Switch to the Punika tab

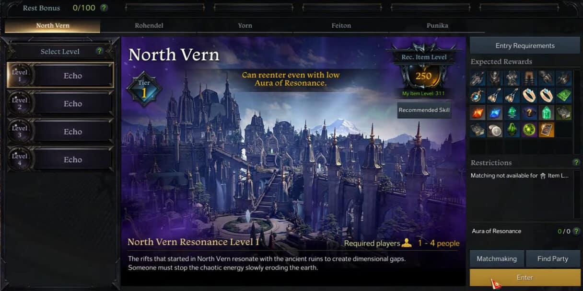pos(437,26)
